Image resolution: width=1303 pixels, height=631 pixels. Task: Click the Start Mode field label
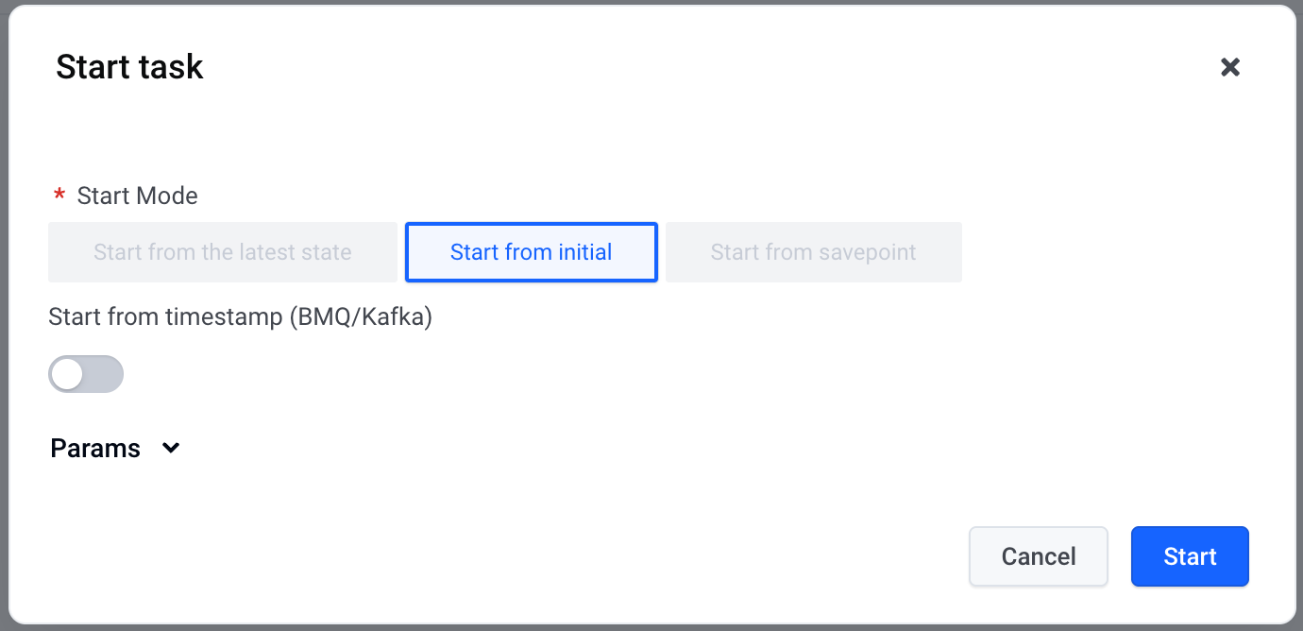click(x=138, y=196)
